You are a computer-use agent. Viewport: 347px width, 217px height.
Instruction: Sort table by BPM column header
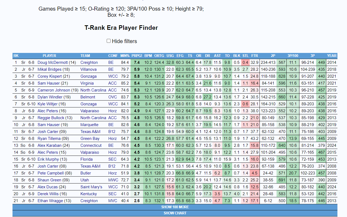click(x=148, y=56)
